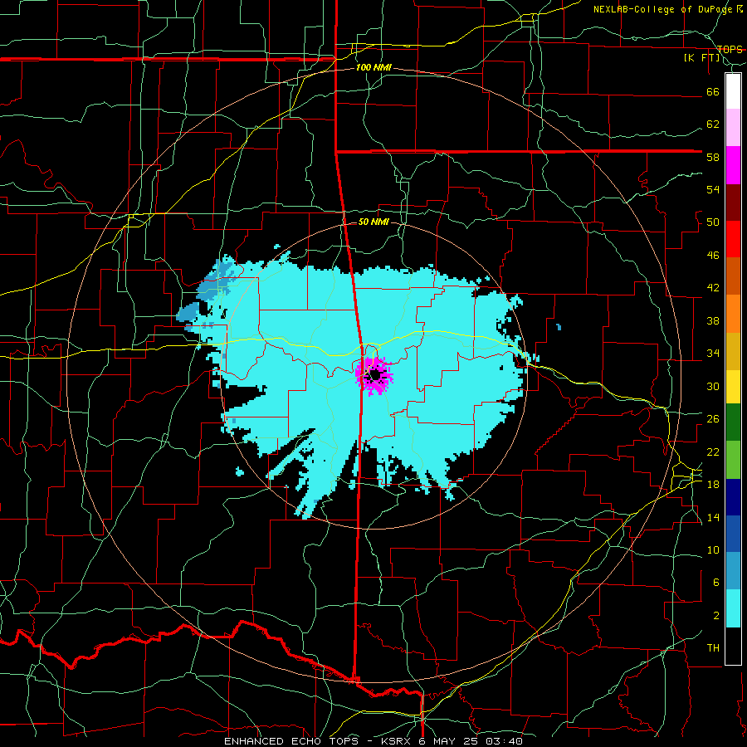Viewport: 747px width, 747px height.
Task: Click the 10 label on the scale
Action: point(713,549)
